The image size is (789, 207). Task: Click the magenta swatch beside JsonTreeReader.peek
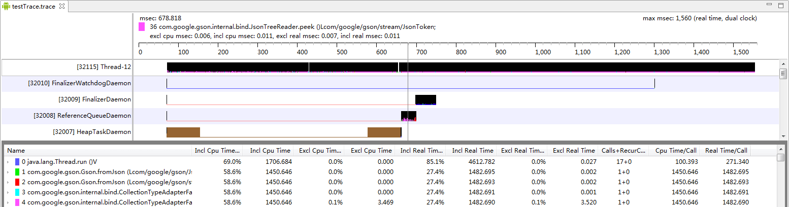click(142, 27)
